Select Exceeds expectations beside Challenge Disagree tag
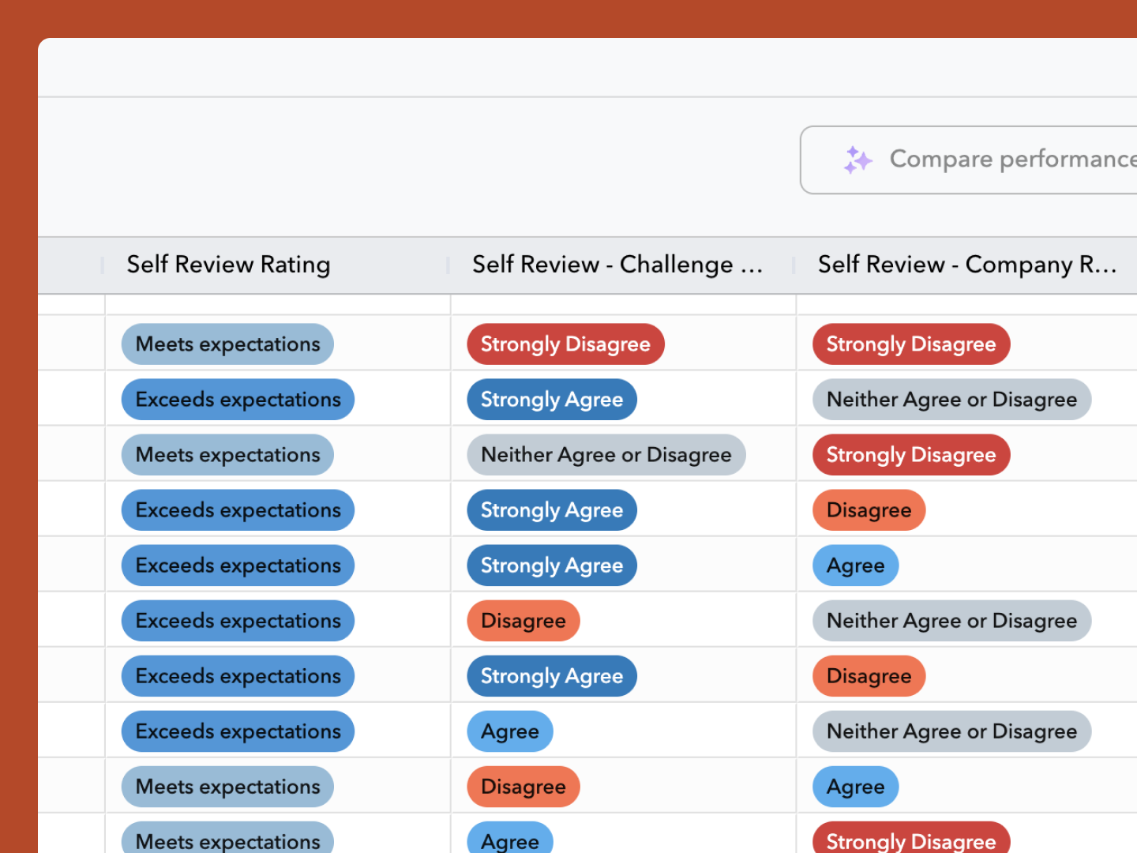Viewport: 1137px width, 853px height. [238, 621]
